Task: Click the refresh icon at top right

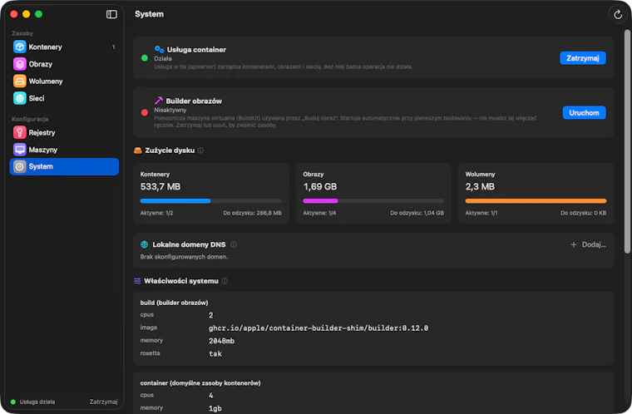Action: tap(618, 15)
